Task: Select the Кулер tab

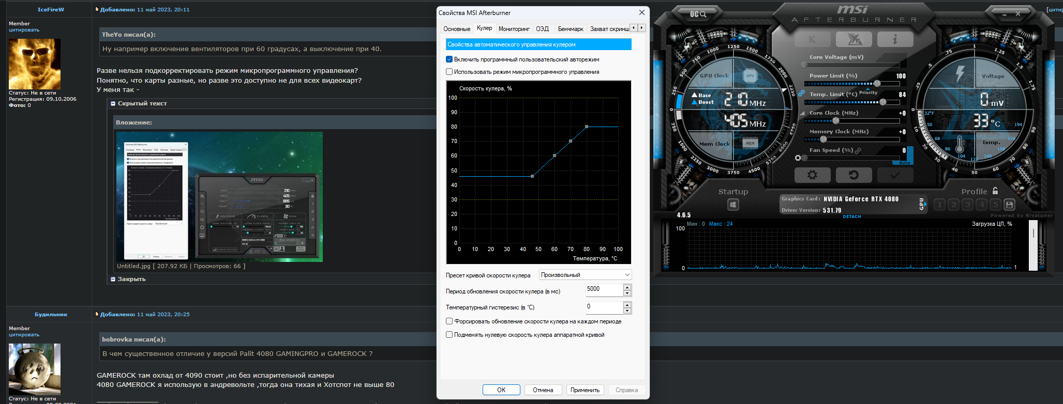Action: (485, 28)
